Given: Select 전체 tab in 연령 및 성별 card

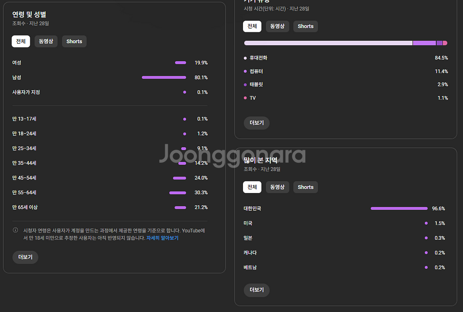Looking at the screenshot, I should [x=21, y=42].
